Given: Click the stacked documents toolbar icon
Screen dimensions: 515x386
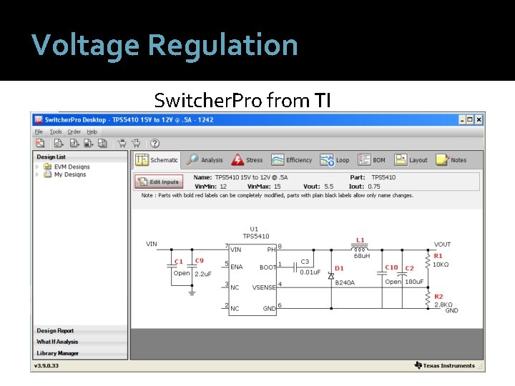Looking at the screenshot, I should [102, 143].
